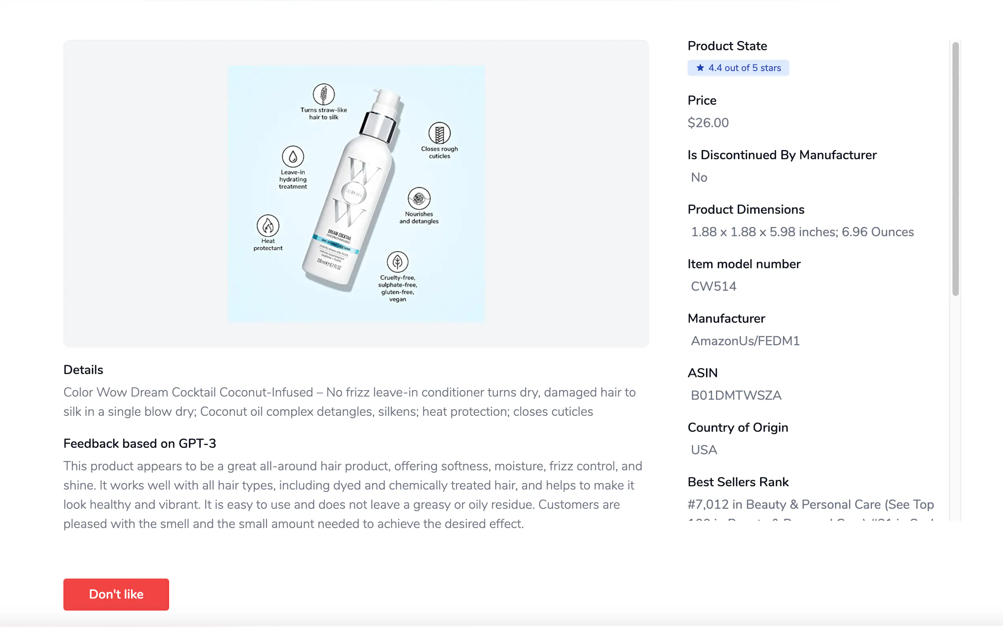Click the ASIN value B01DMTWSZA

(736, 395)
